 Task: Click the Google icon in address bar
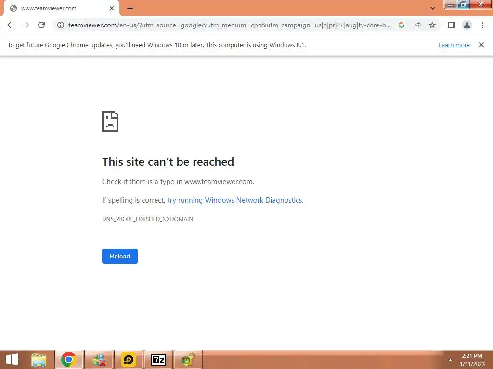coord(402,25)
